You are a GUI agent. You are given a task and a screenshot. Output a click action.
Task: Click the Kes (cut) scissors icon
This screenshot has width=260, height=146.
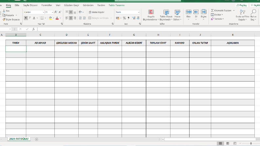point(4,11)
